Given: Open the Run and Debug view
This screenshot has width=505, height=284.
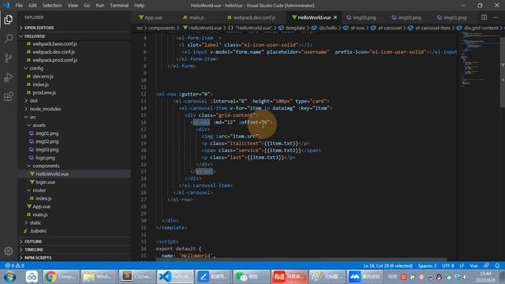Looking at the screenshot, I should pyautogui.click(x=9, y=77).
